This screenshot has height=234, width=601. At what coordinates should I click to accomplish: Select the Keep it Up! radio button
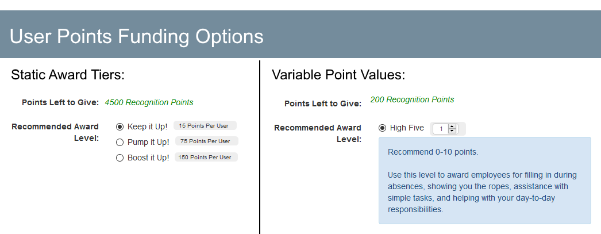pyautogui.click(x=120, y=126)
